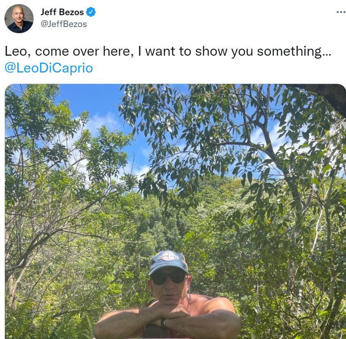This screenshot has width=346, height=339.
Task: Select the Jeff Bezos display name
Action: click(62, 12)
